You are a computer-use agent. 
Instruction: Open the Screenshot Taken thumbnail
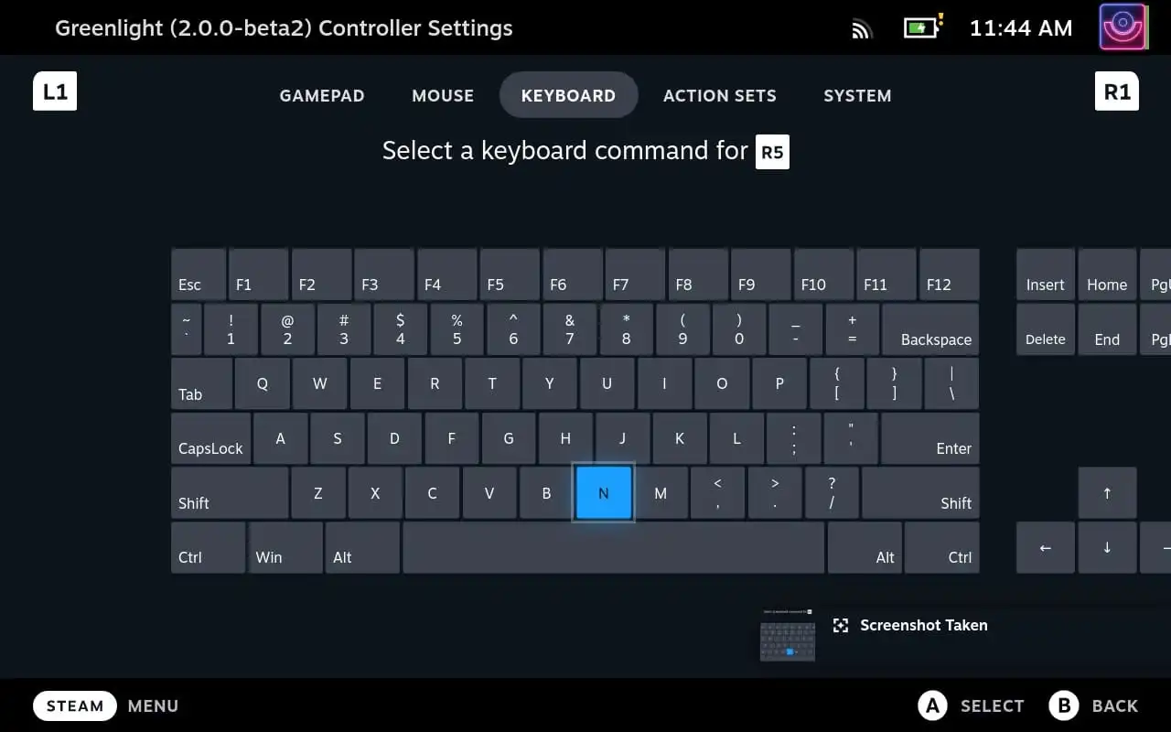click(788, 635)
